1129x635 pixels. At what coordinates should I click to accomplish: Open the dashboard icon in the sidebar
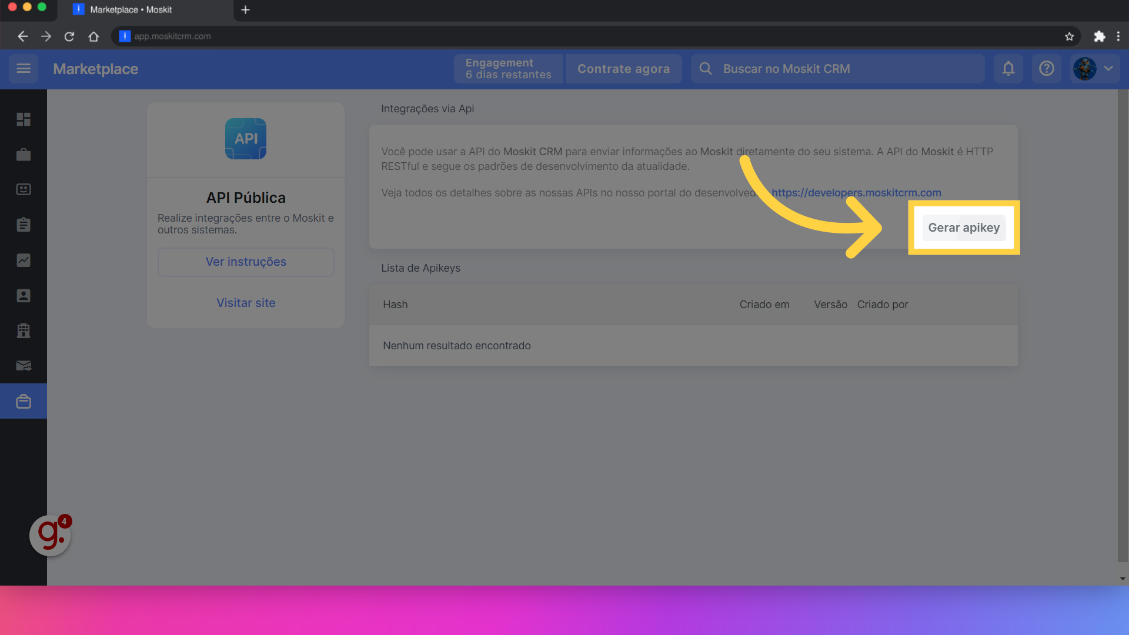pyautogui.click(x=24, y=119)
